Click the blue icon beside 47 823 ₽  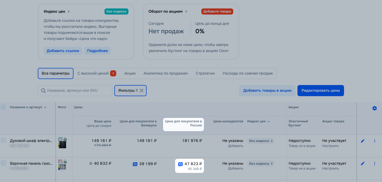click(180, 164)
